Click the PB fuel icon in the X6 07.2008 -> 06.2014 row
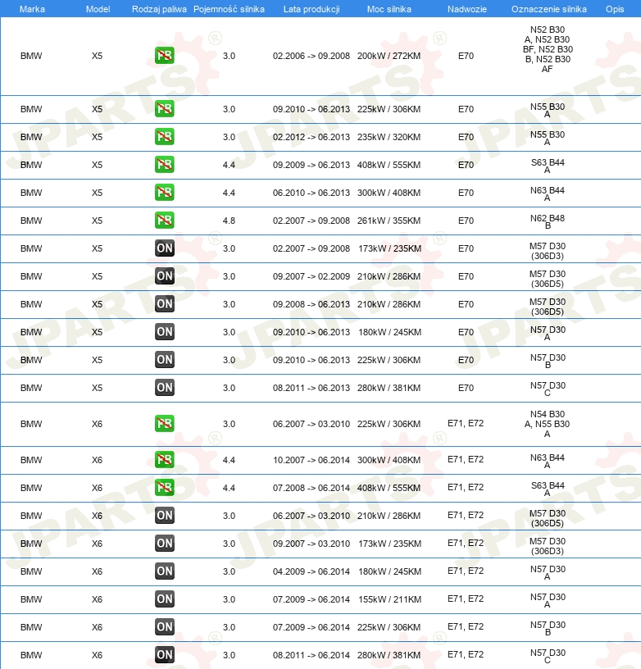The image size is (641, 669). [x=164, y=487]
